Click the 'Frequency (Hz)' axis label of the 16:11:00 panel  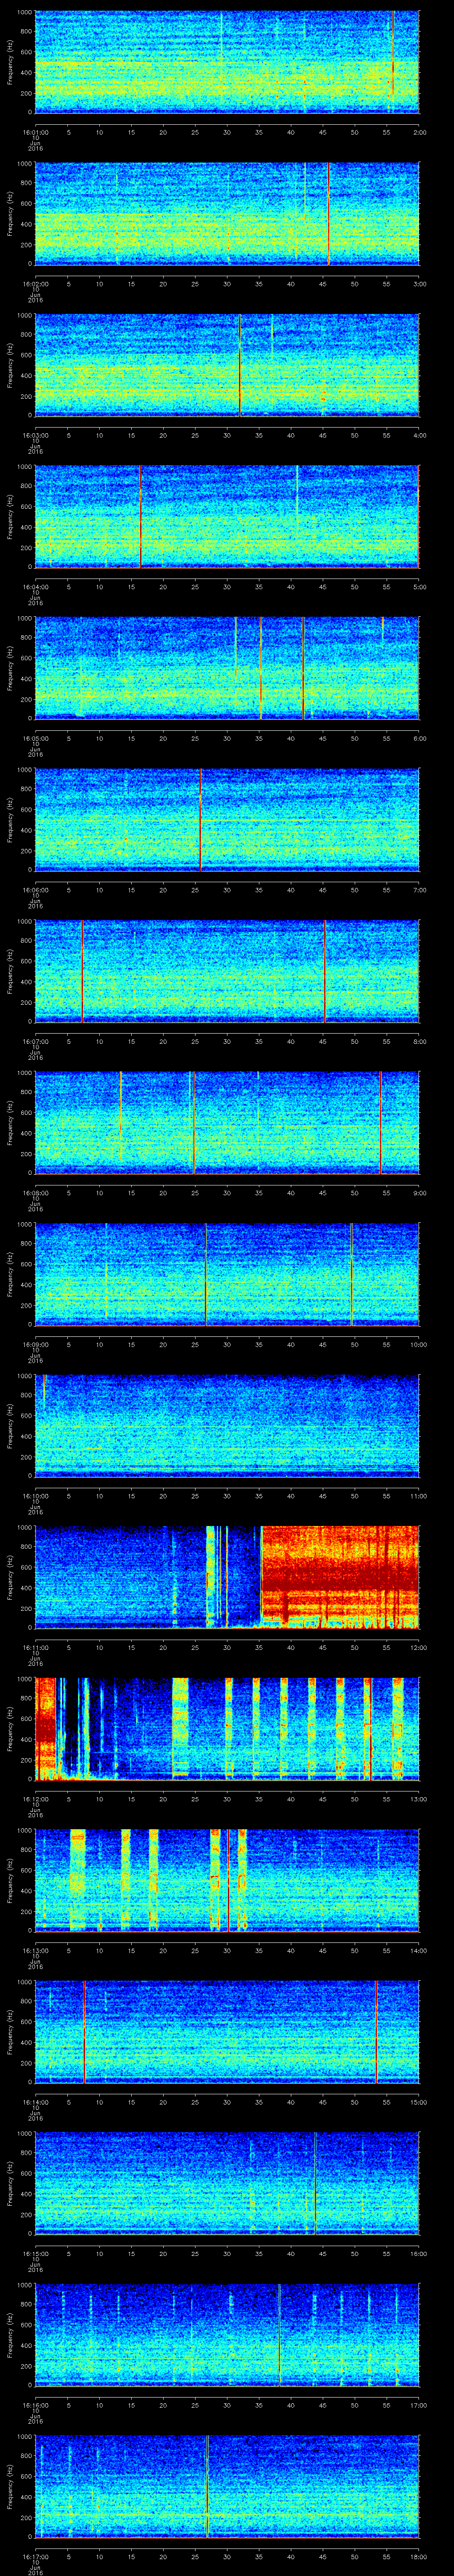tap(10, 1578)
